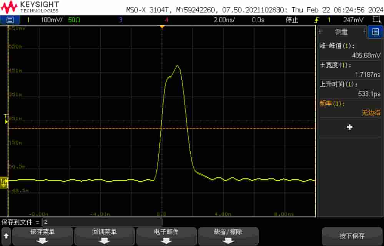384x246 pixels.
Task: Expand the 保存菜单 softkey menu
Action: [42, 236]
